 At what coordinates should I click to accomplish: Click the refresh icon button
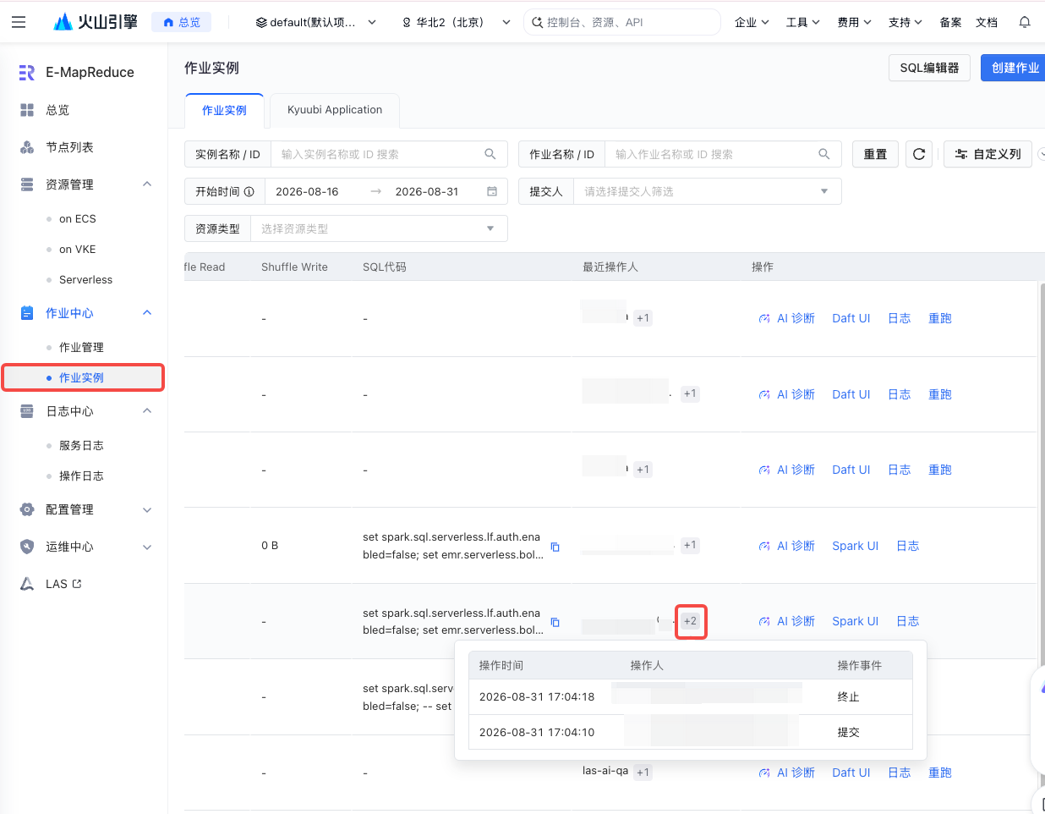pos(919,154)
